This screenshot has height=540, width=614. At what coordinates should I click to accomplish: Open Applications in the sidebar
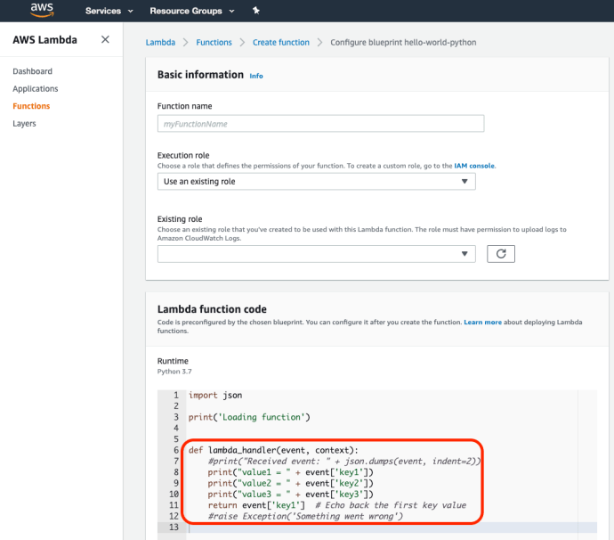coord(36,89)
